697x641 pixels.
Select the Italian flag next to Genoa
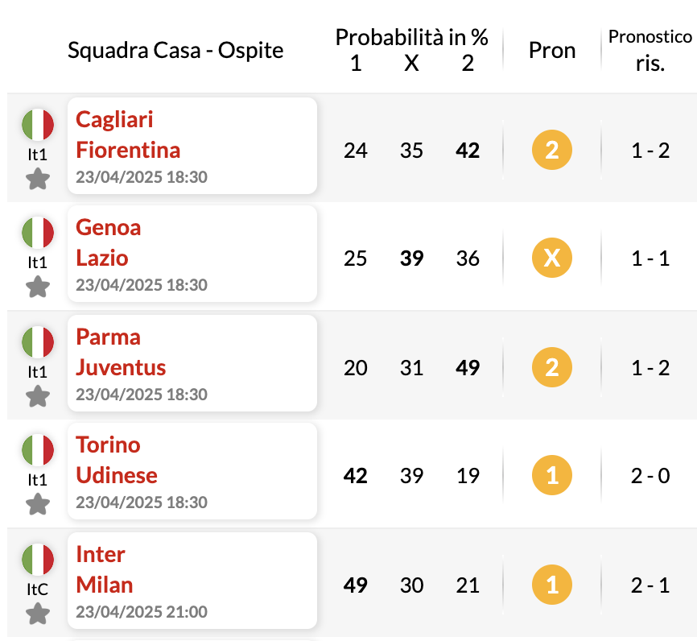point(38,232)
